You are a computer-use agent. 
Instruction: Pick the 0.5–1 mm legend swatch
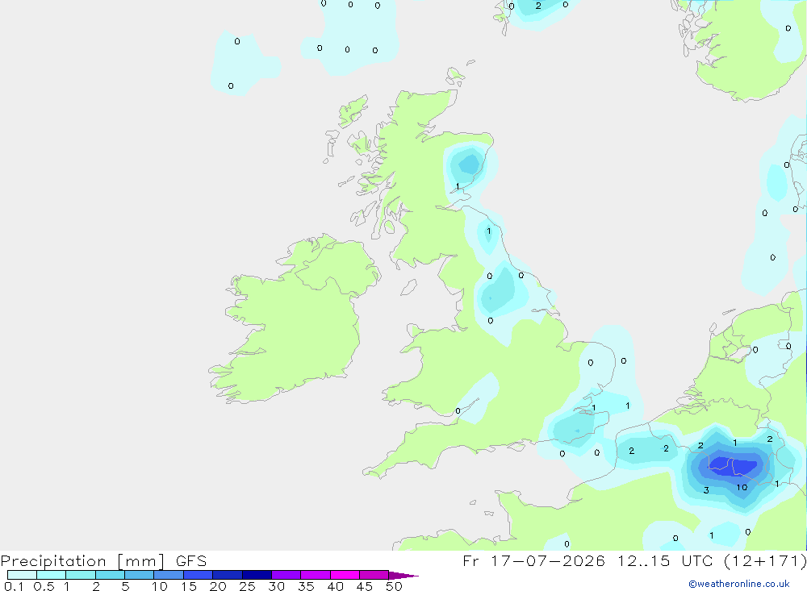[51, 575]
